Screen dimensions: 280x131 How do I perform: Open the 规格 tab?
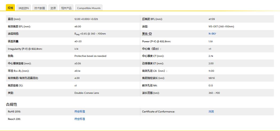(10, 8)
